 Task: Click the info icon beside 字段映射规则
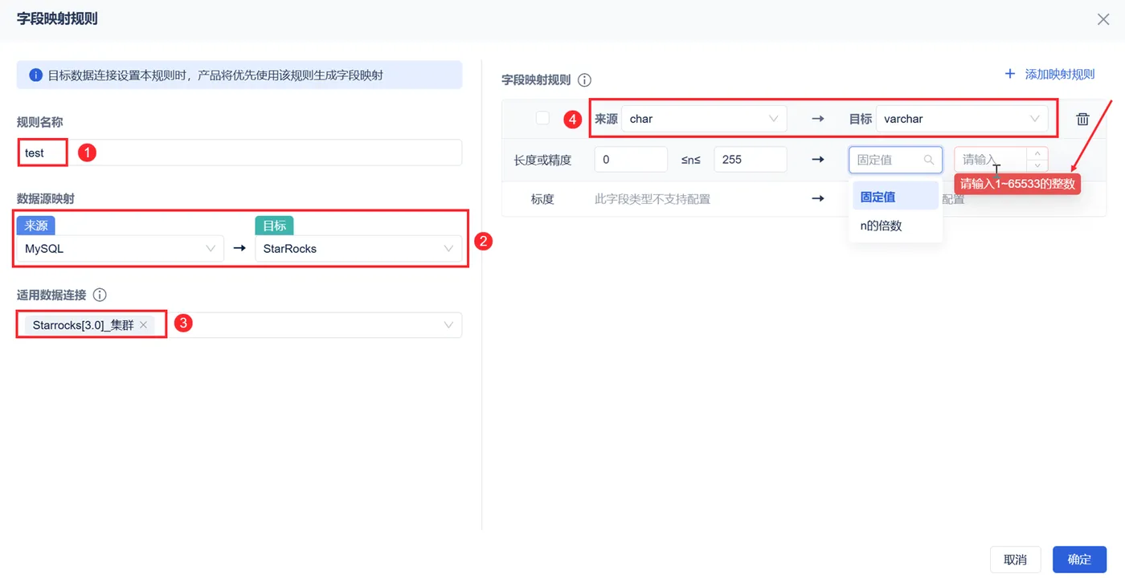(585, 80)
